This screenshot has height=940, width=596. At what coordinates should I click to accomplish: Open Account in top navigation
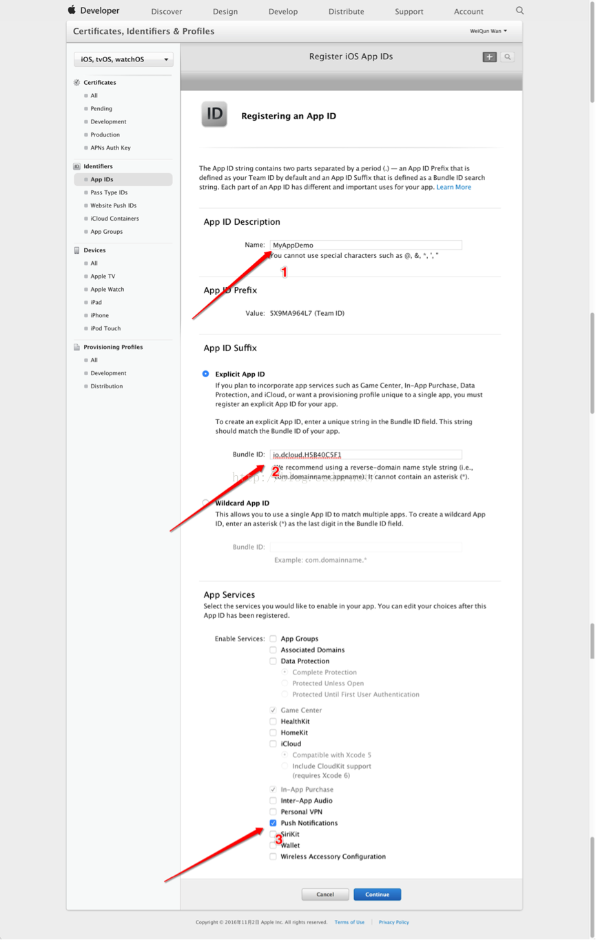[x=469, y=11]
